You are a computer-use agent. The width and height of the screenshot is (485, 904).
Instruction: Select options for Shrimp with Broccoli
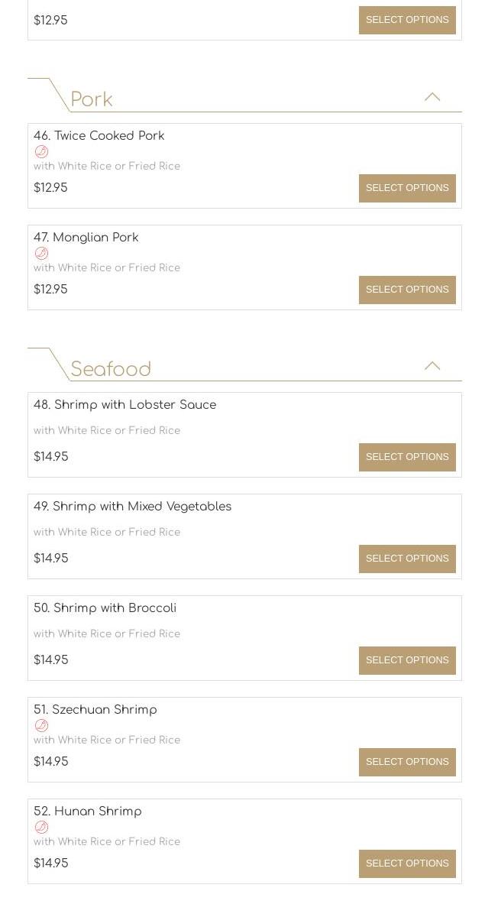coord(407,660)
